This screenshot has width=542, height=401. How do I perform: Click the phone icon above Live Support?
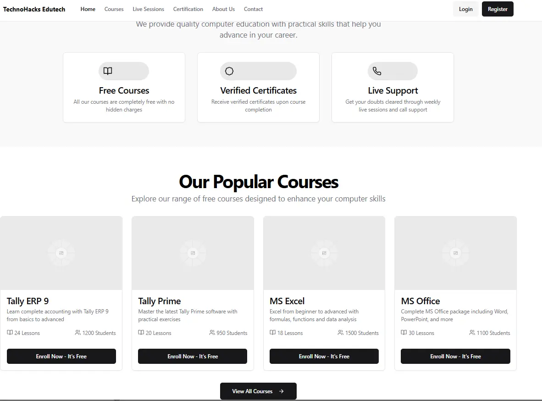(x=377, y=71)
